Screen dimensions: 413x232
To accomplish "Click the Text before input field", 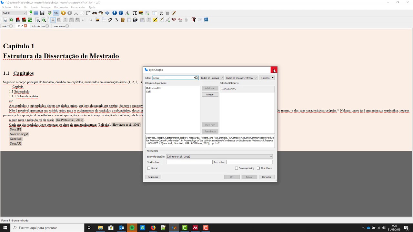I will click(x=189, y=162).
